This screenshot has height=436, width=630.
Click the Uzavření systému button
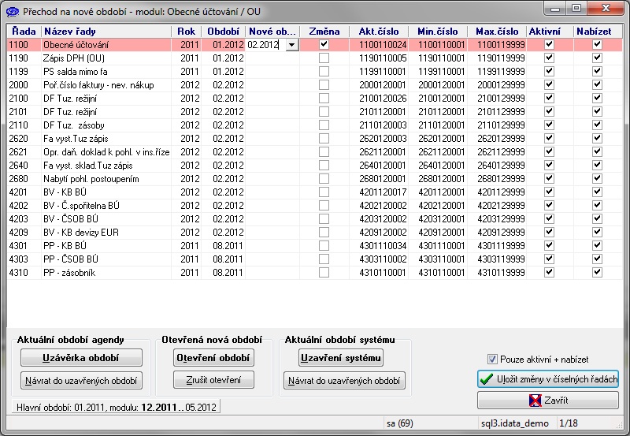pos(341,358)
